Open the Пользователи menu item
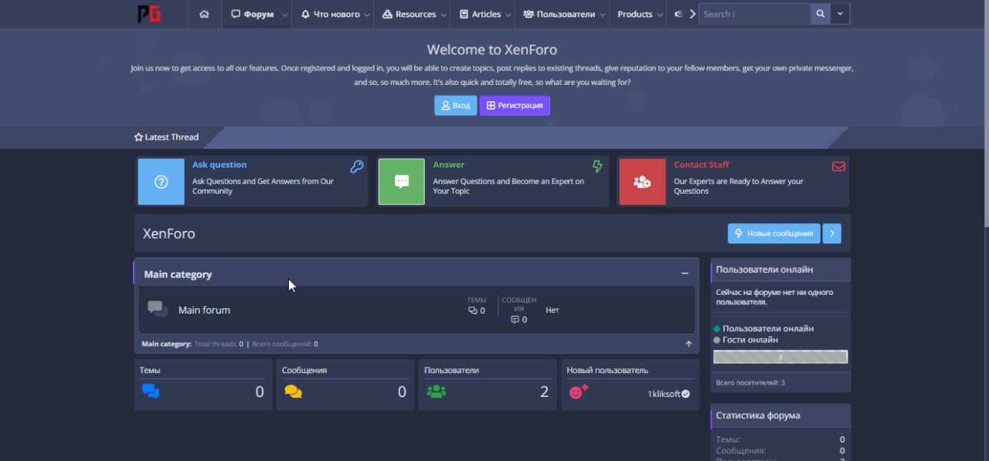The height and width of the screenshot is (461, 989). coord(559,14)
